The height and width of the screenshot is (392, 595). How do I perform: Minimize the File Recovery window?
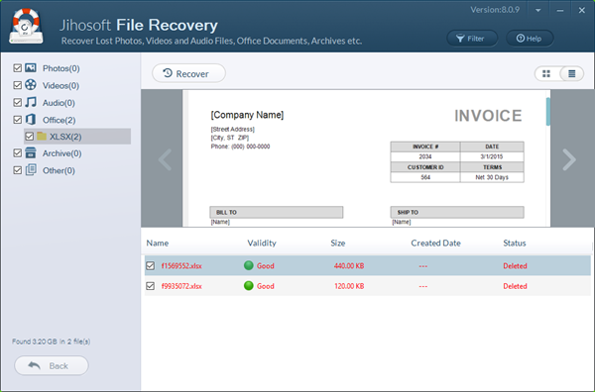click(560, 11)
